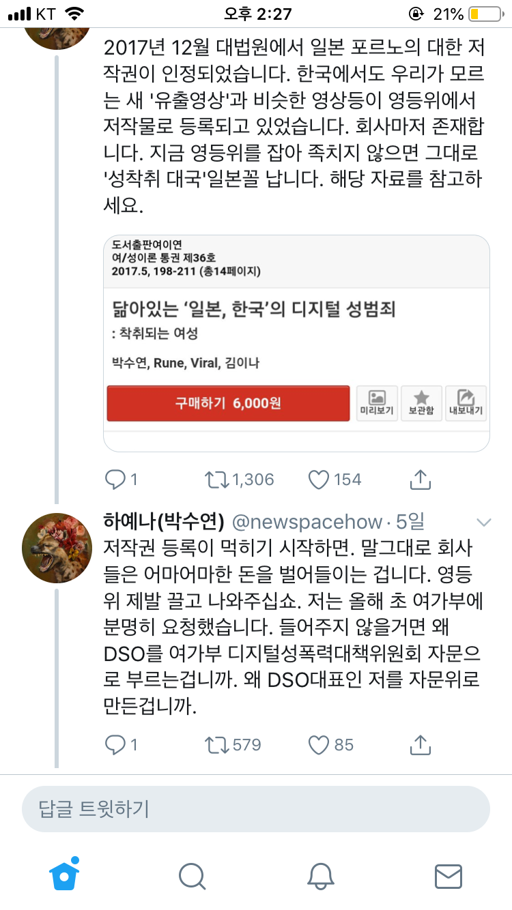
Task: Tap the red 구매하기 6,000원 button
Action: (x=228, y=403)
